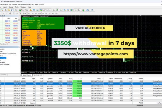Select HFMarketsSA-Live Server 6 in Navigator

click(8, 54)
